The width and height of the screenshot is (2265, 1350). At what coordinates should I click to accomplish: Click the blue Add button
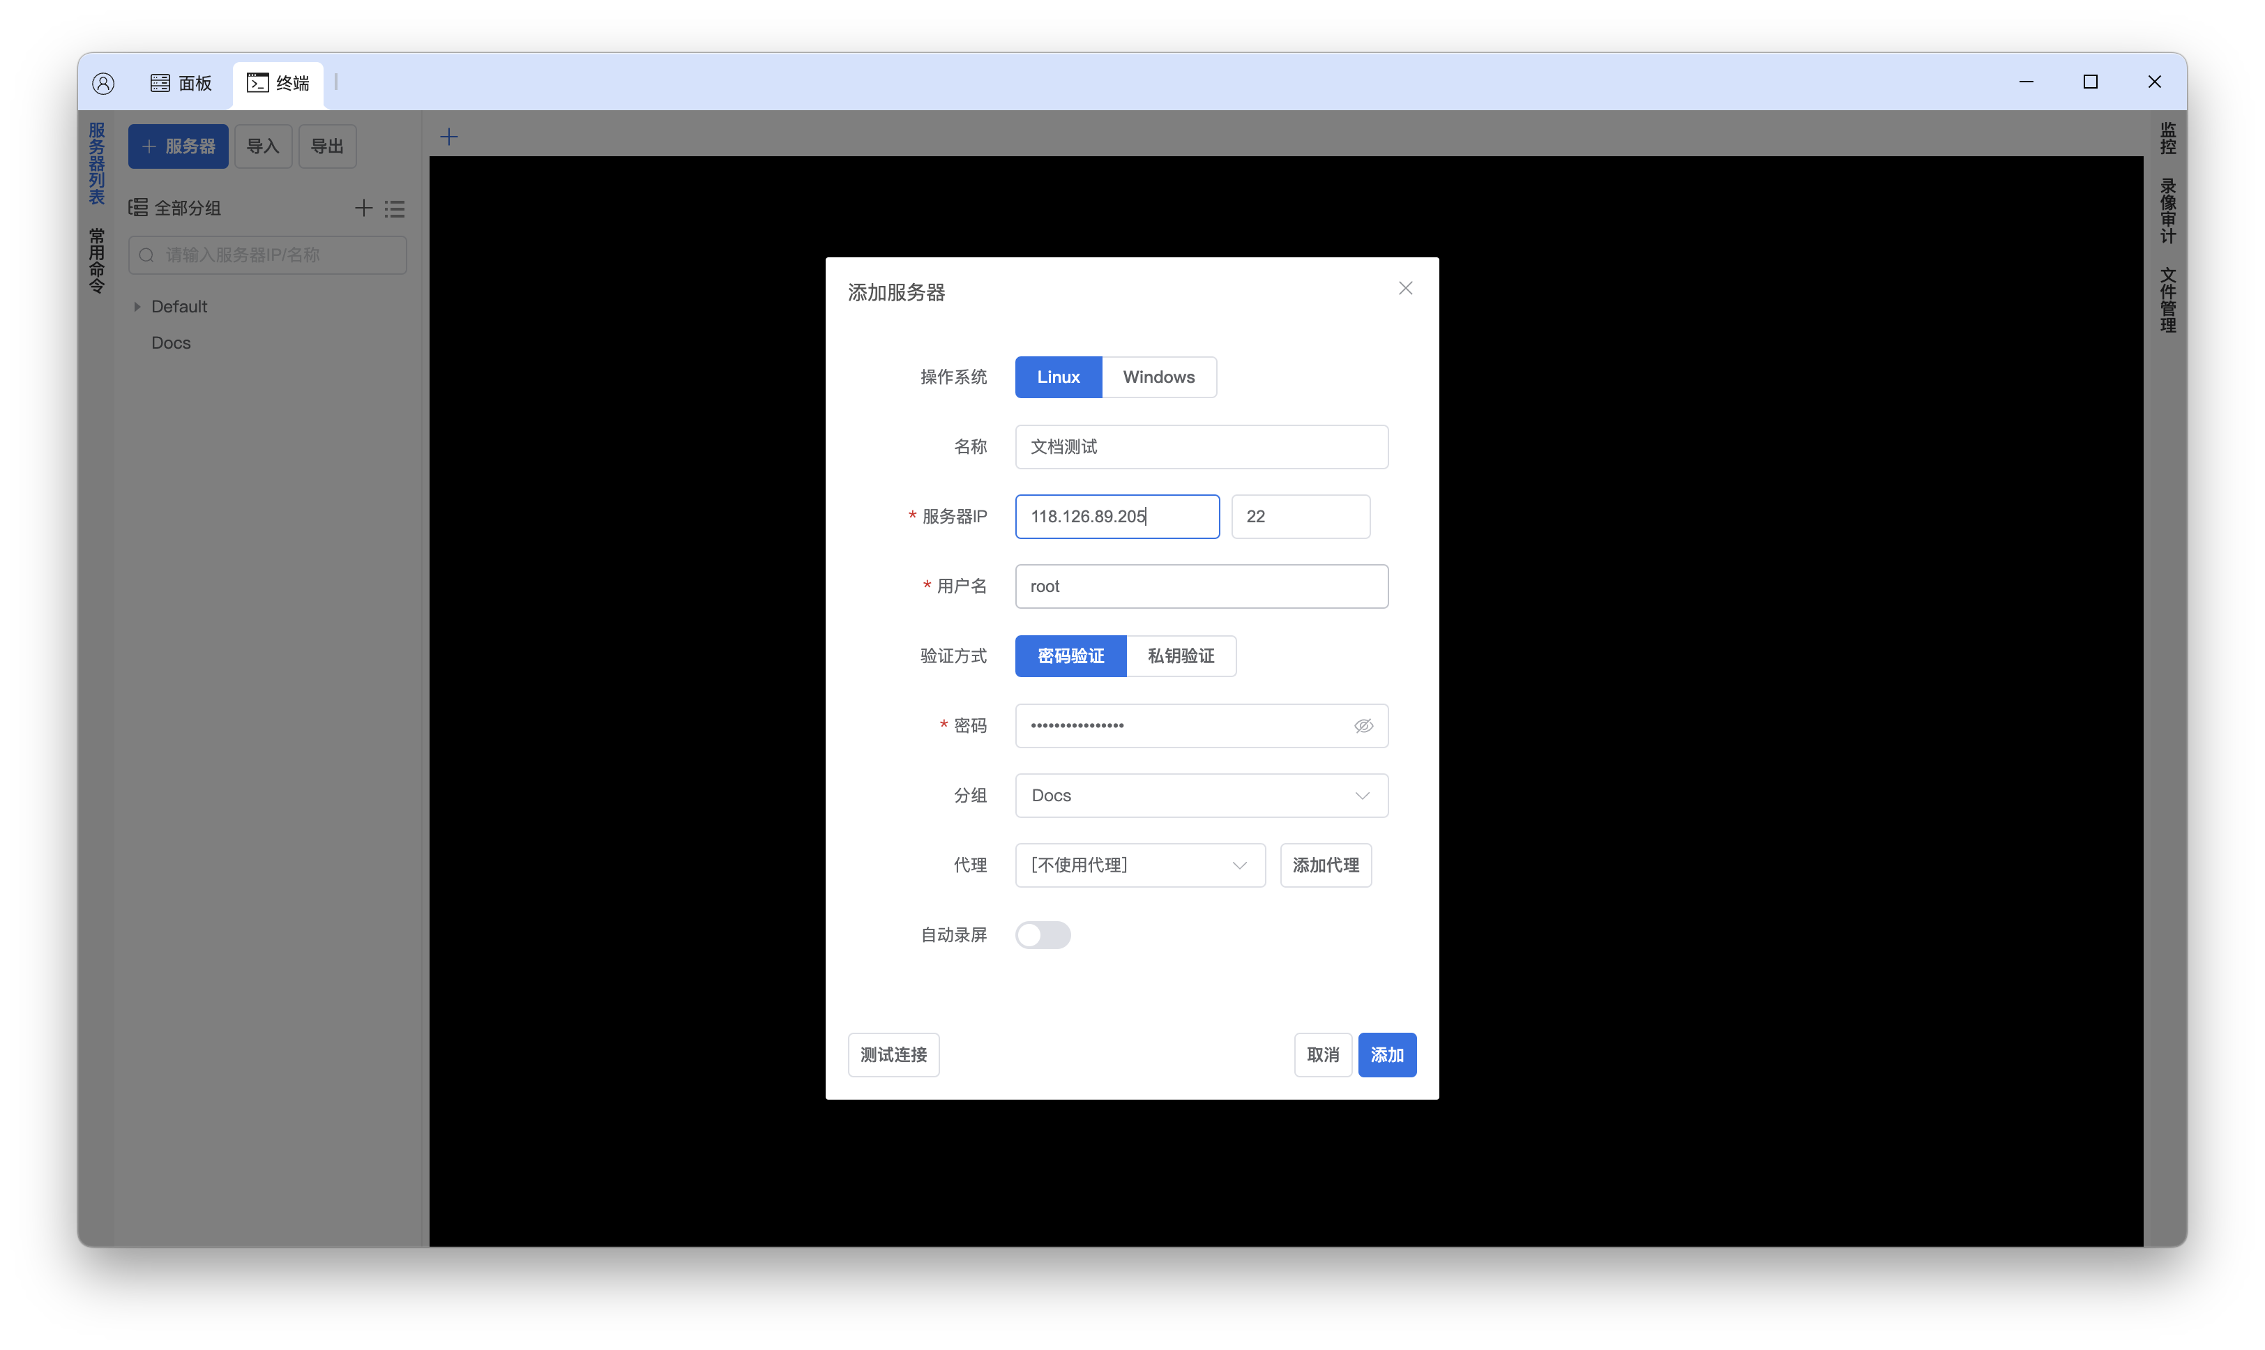(1386, 1055)
